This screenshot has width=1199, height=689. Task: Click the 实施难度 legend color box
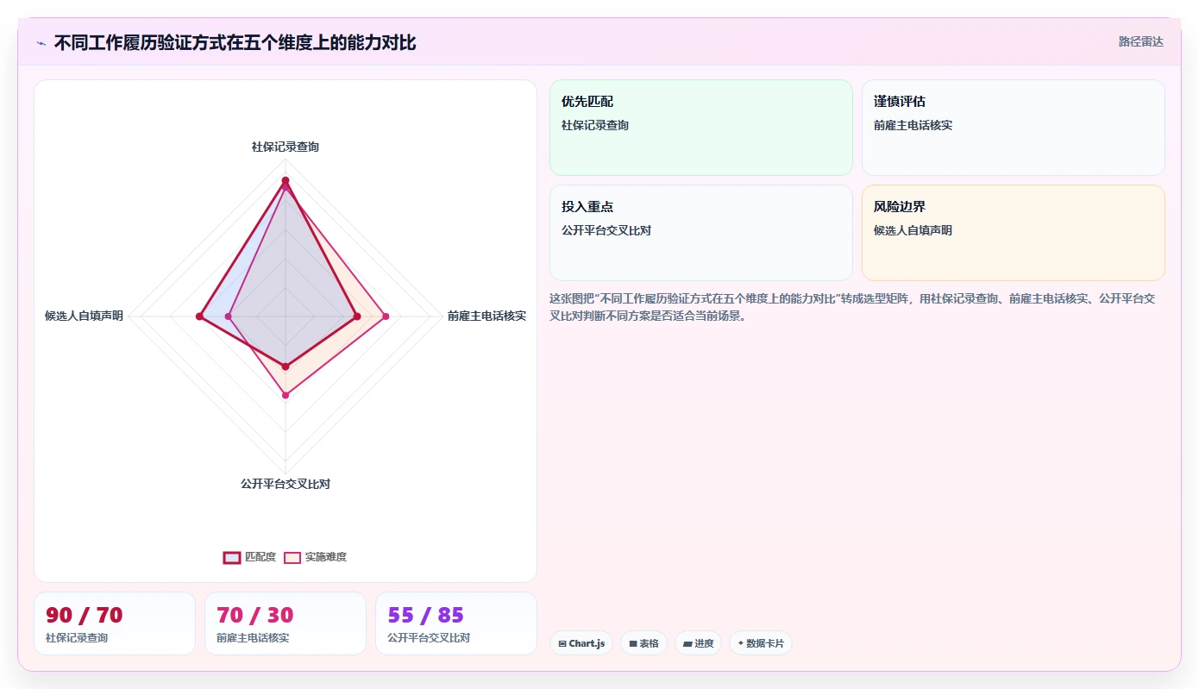pos(292,557)
